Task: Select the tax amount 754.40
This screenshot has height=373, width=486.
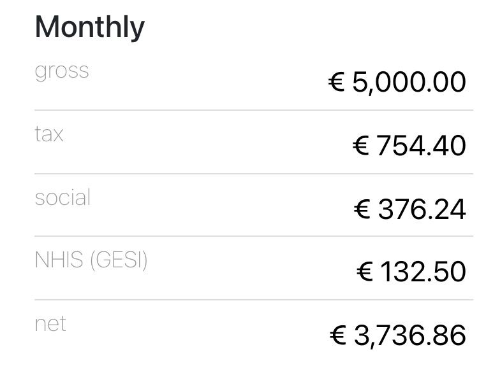Action: [421, 146]
